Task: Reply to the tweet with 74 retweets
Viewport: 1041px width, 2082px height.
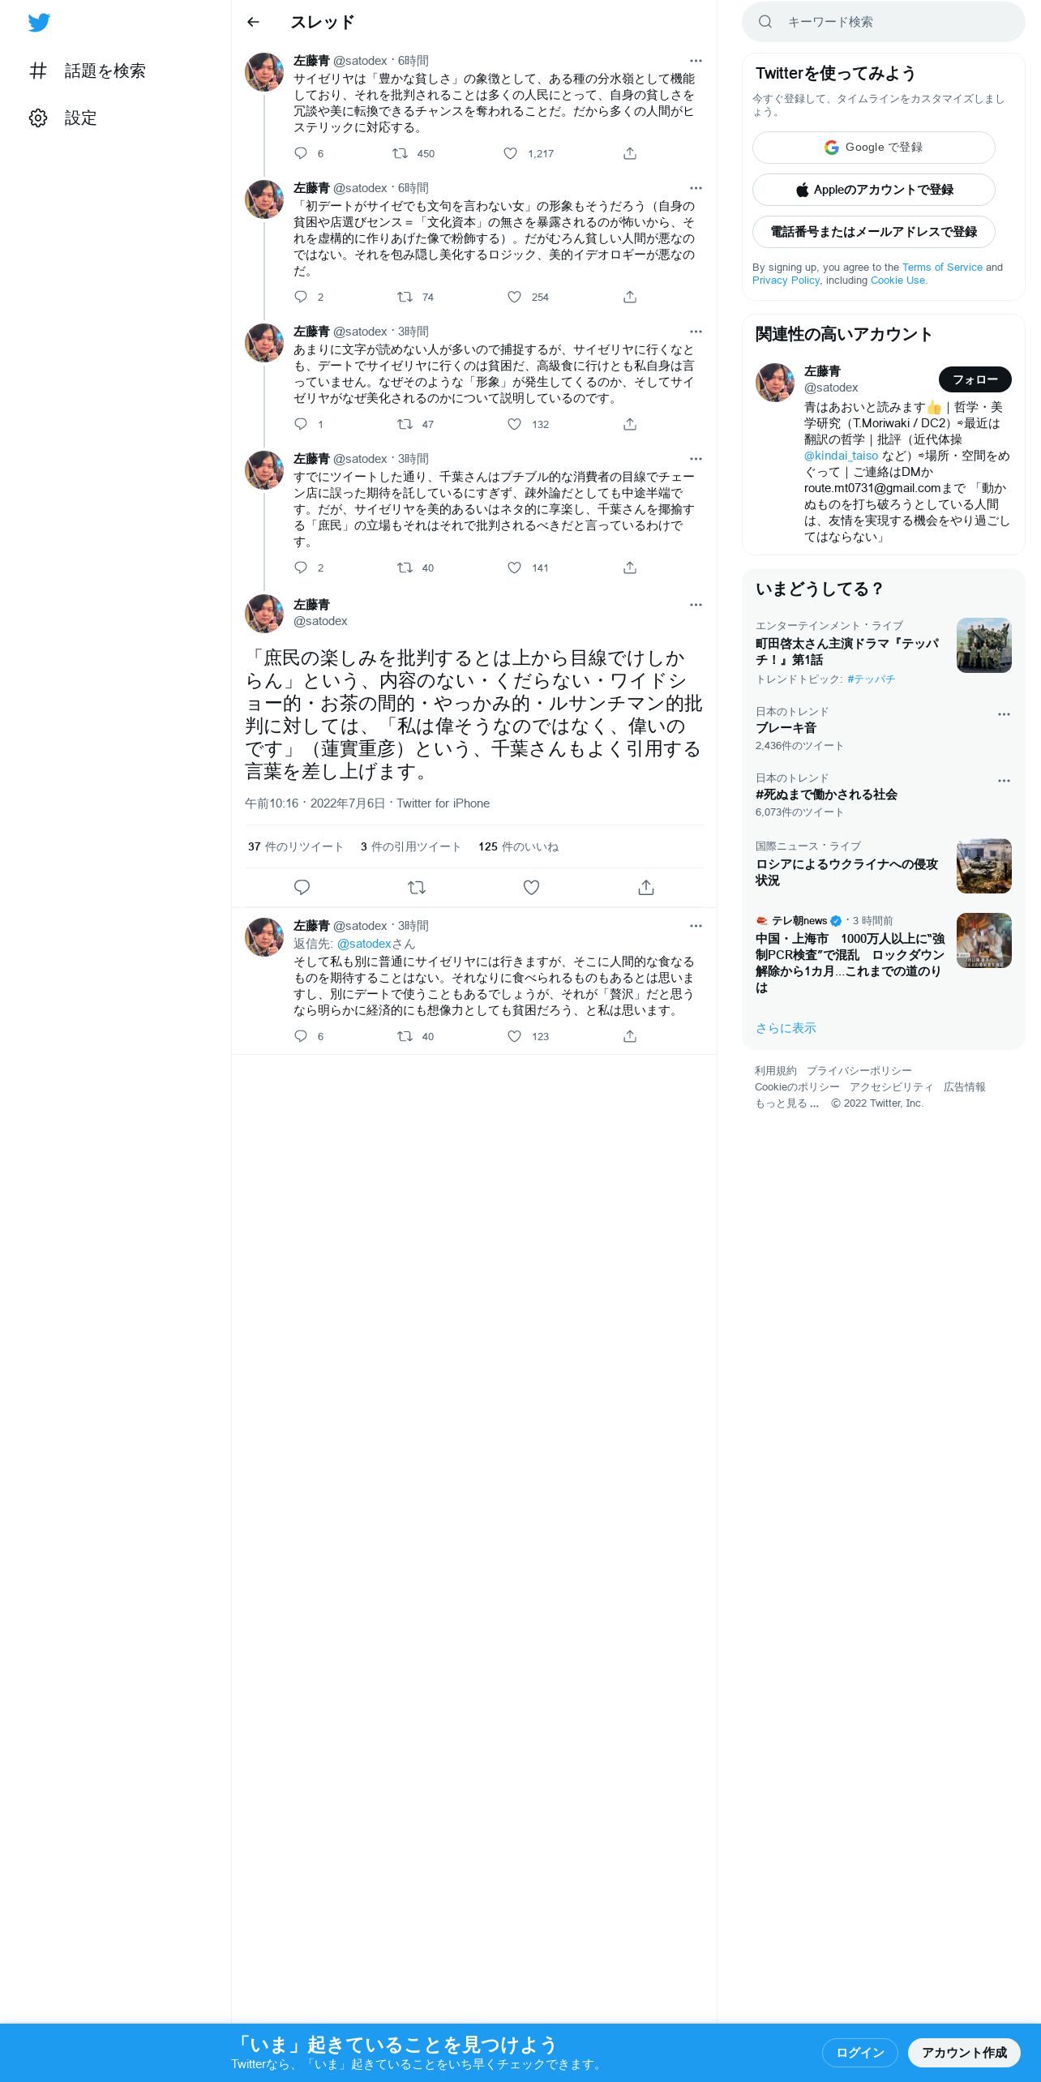Action: (301, 297)
